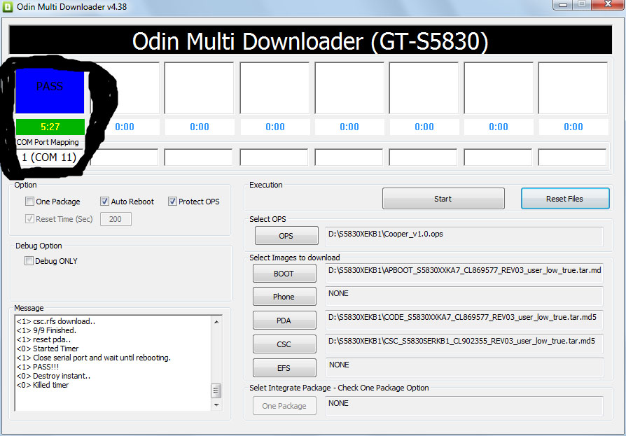Click the blue PASS status box

tap(50, 92)
